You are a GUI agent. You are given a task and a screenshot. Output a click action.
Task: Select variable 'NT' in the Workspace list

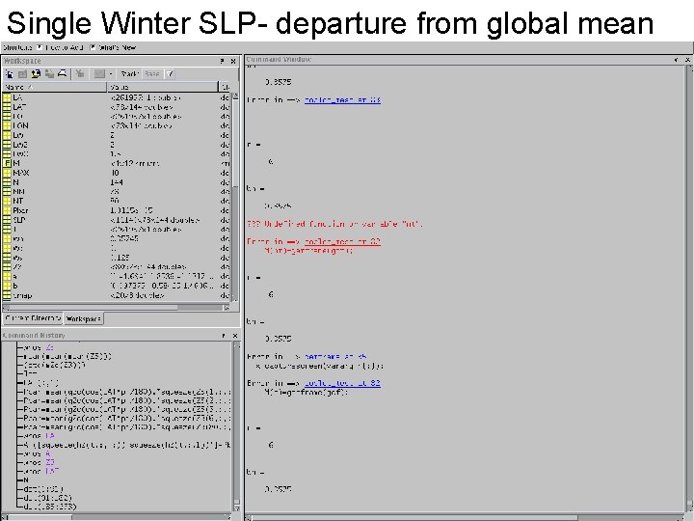(x=17, y=201)
